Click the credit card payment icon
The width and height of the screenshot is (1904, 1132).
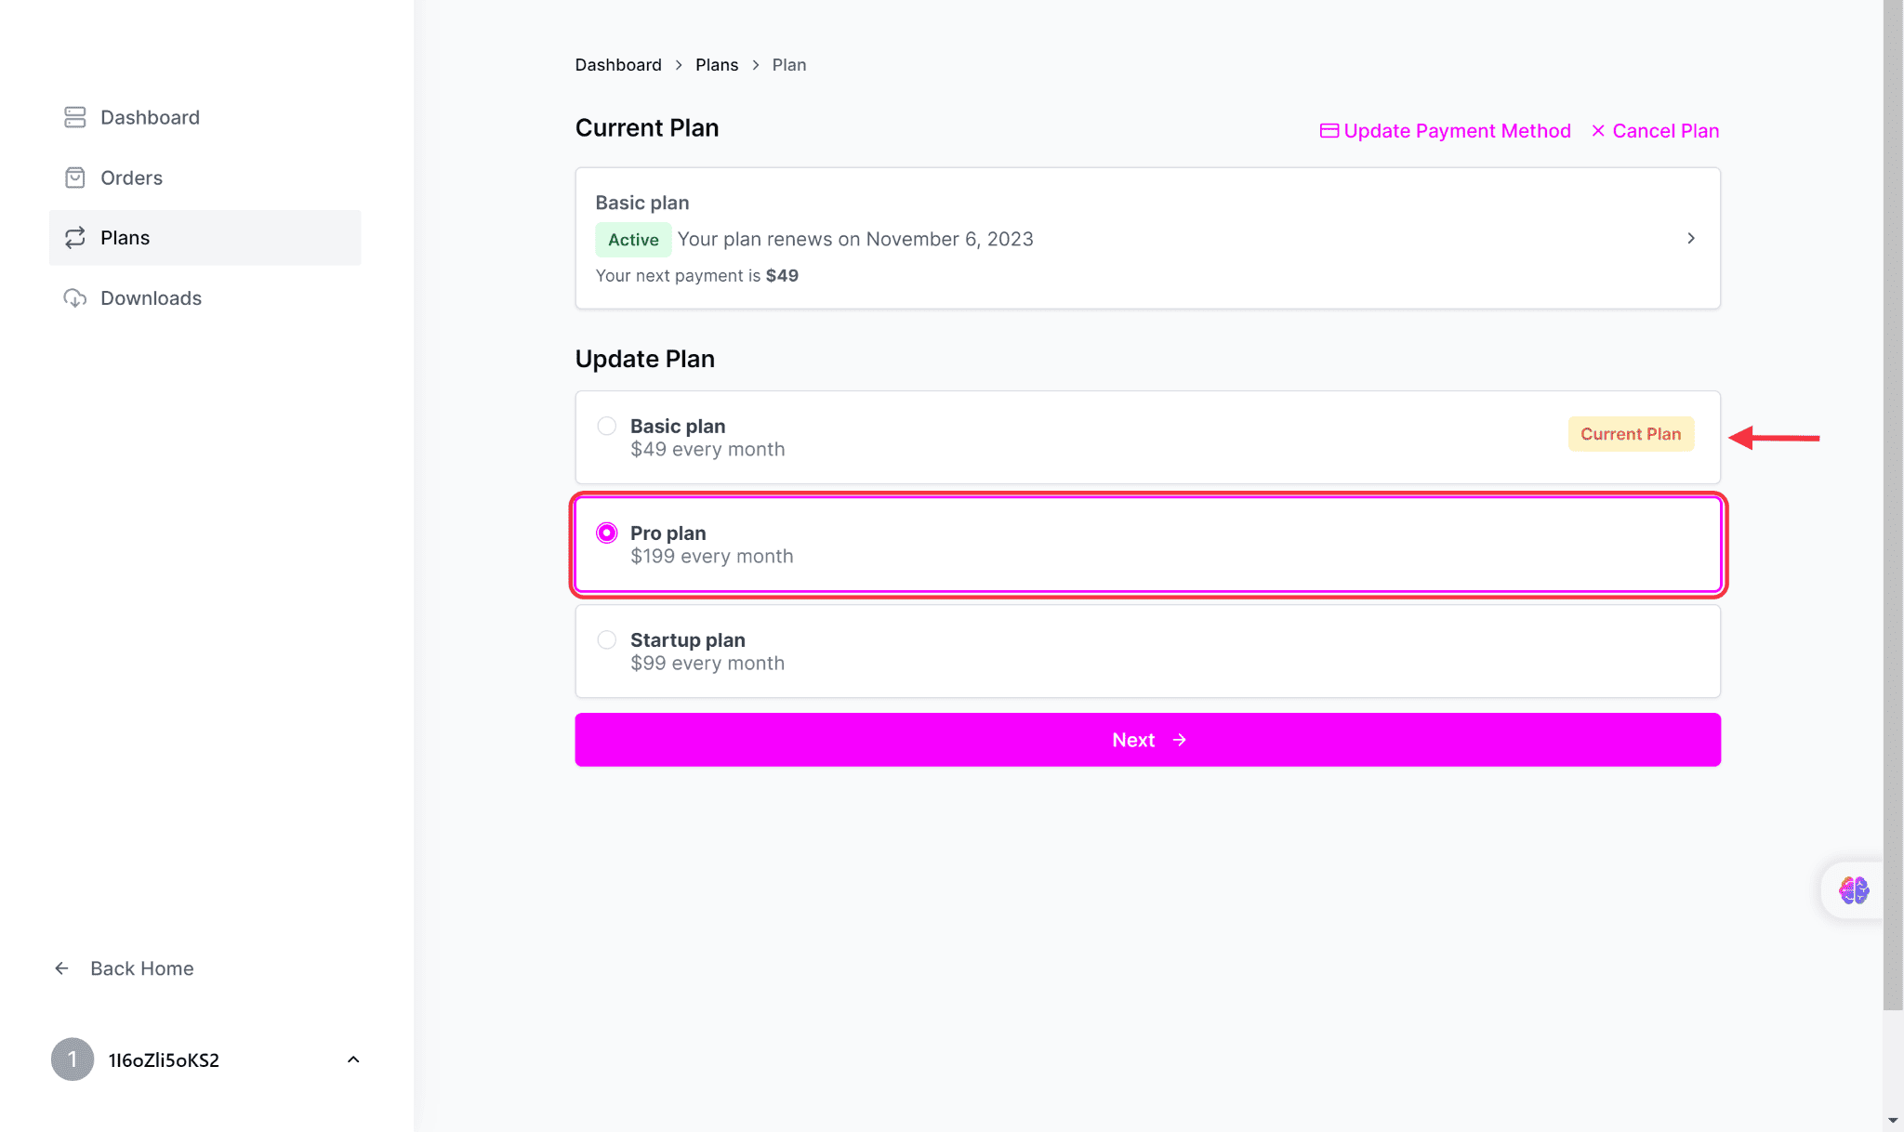[1329, 131]
